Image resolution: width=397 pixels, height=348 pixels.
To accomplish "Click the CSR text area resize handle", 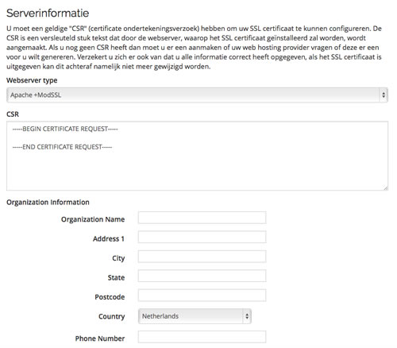I will (386, 188).
